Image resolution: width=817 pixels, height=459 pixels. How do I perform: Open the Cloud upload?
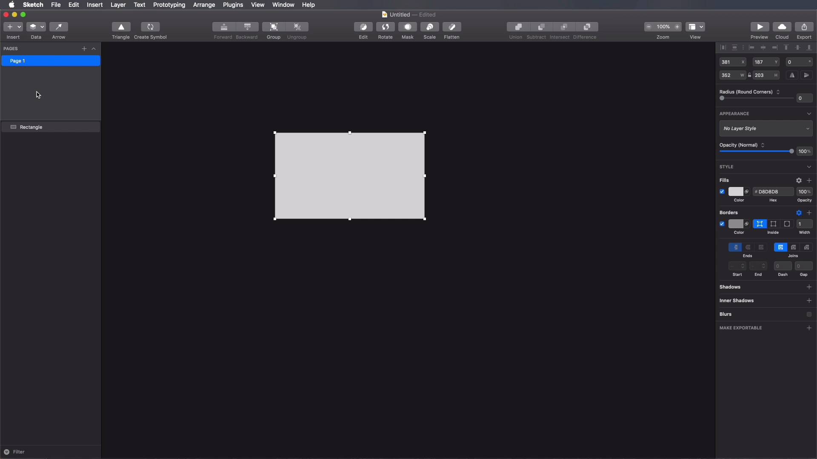point(782,27)
